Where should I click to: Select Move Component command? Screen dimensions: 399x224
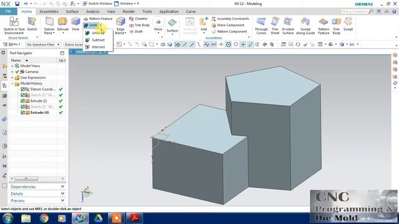[x=228, y=25]
